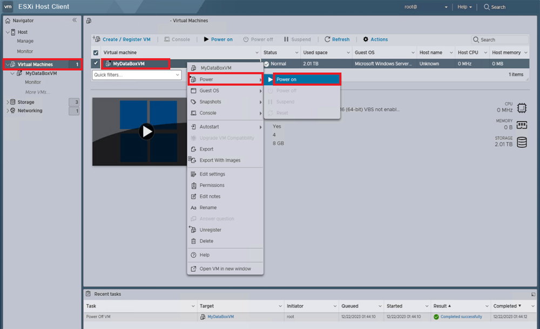Viewport: 540px width, 329px height.
Task: Click More VMs... in Navigator
Action: pyautogui.click(x=37, y=92)
